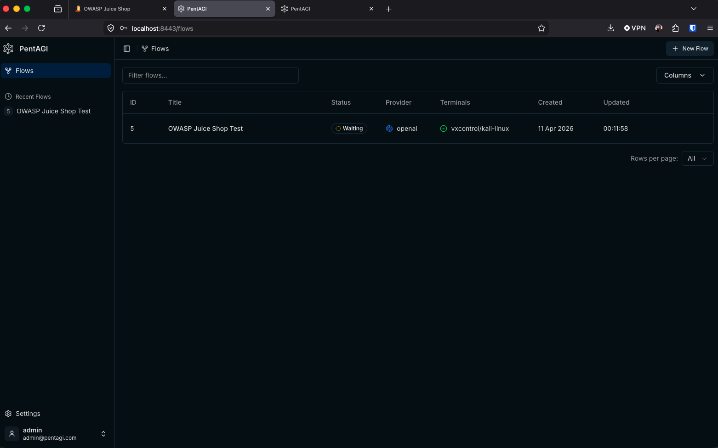Viewport: 718px width, 448px height.
Task: Click the Flows breadcrumb icon in header
Action: click(x=145, y=49)
